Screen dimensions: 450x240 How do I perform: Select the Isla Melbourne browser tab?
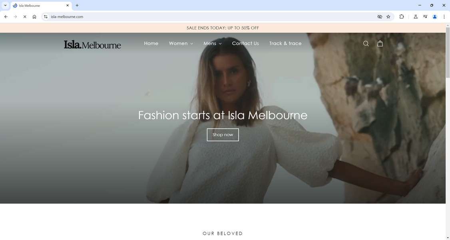click(41, 6)
